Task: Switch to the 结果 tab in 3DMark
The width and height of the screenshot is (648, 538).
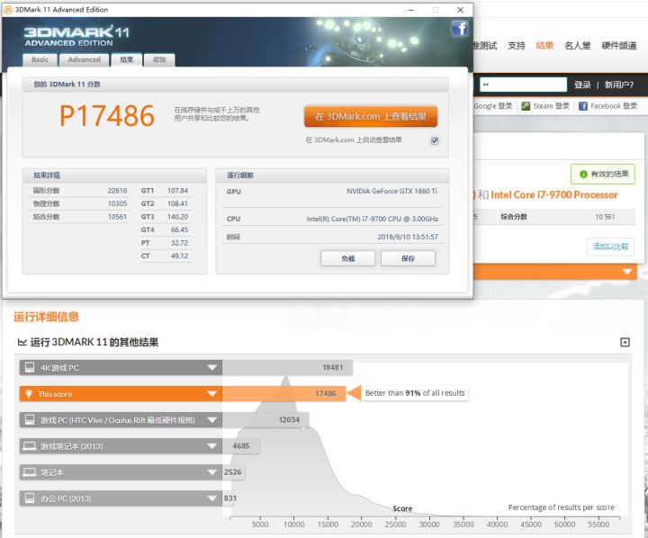Action: (127, 60)
